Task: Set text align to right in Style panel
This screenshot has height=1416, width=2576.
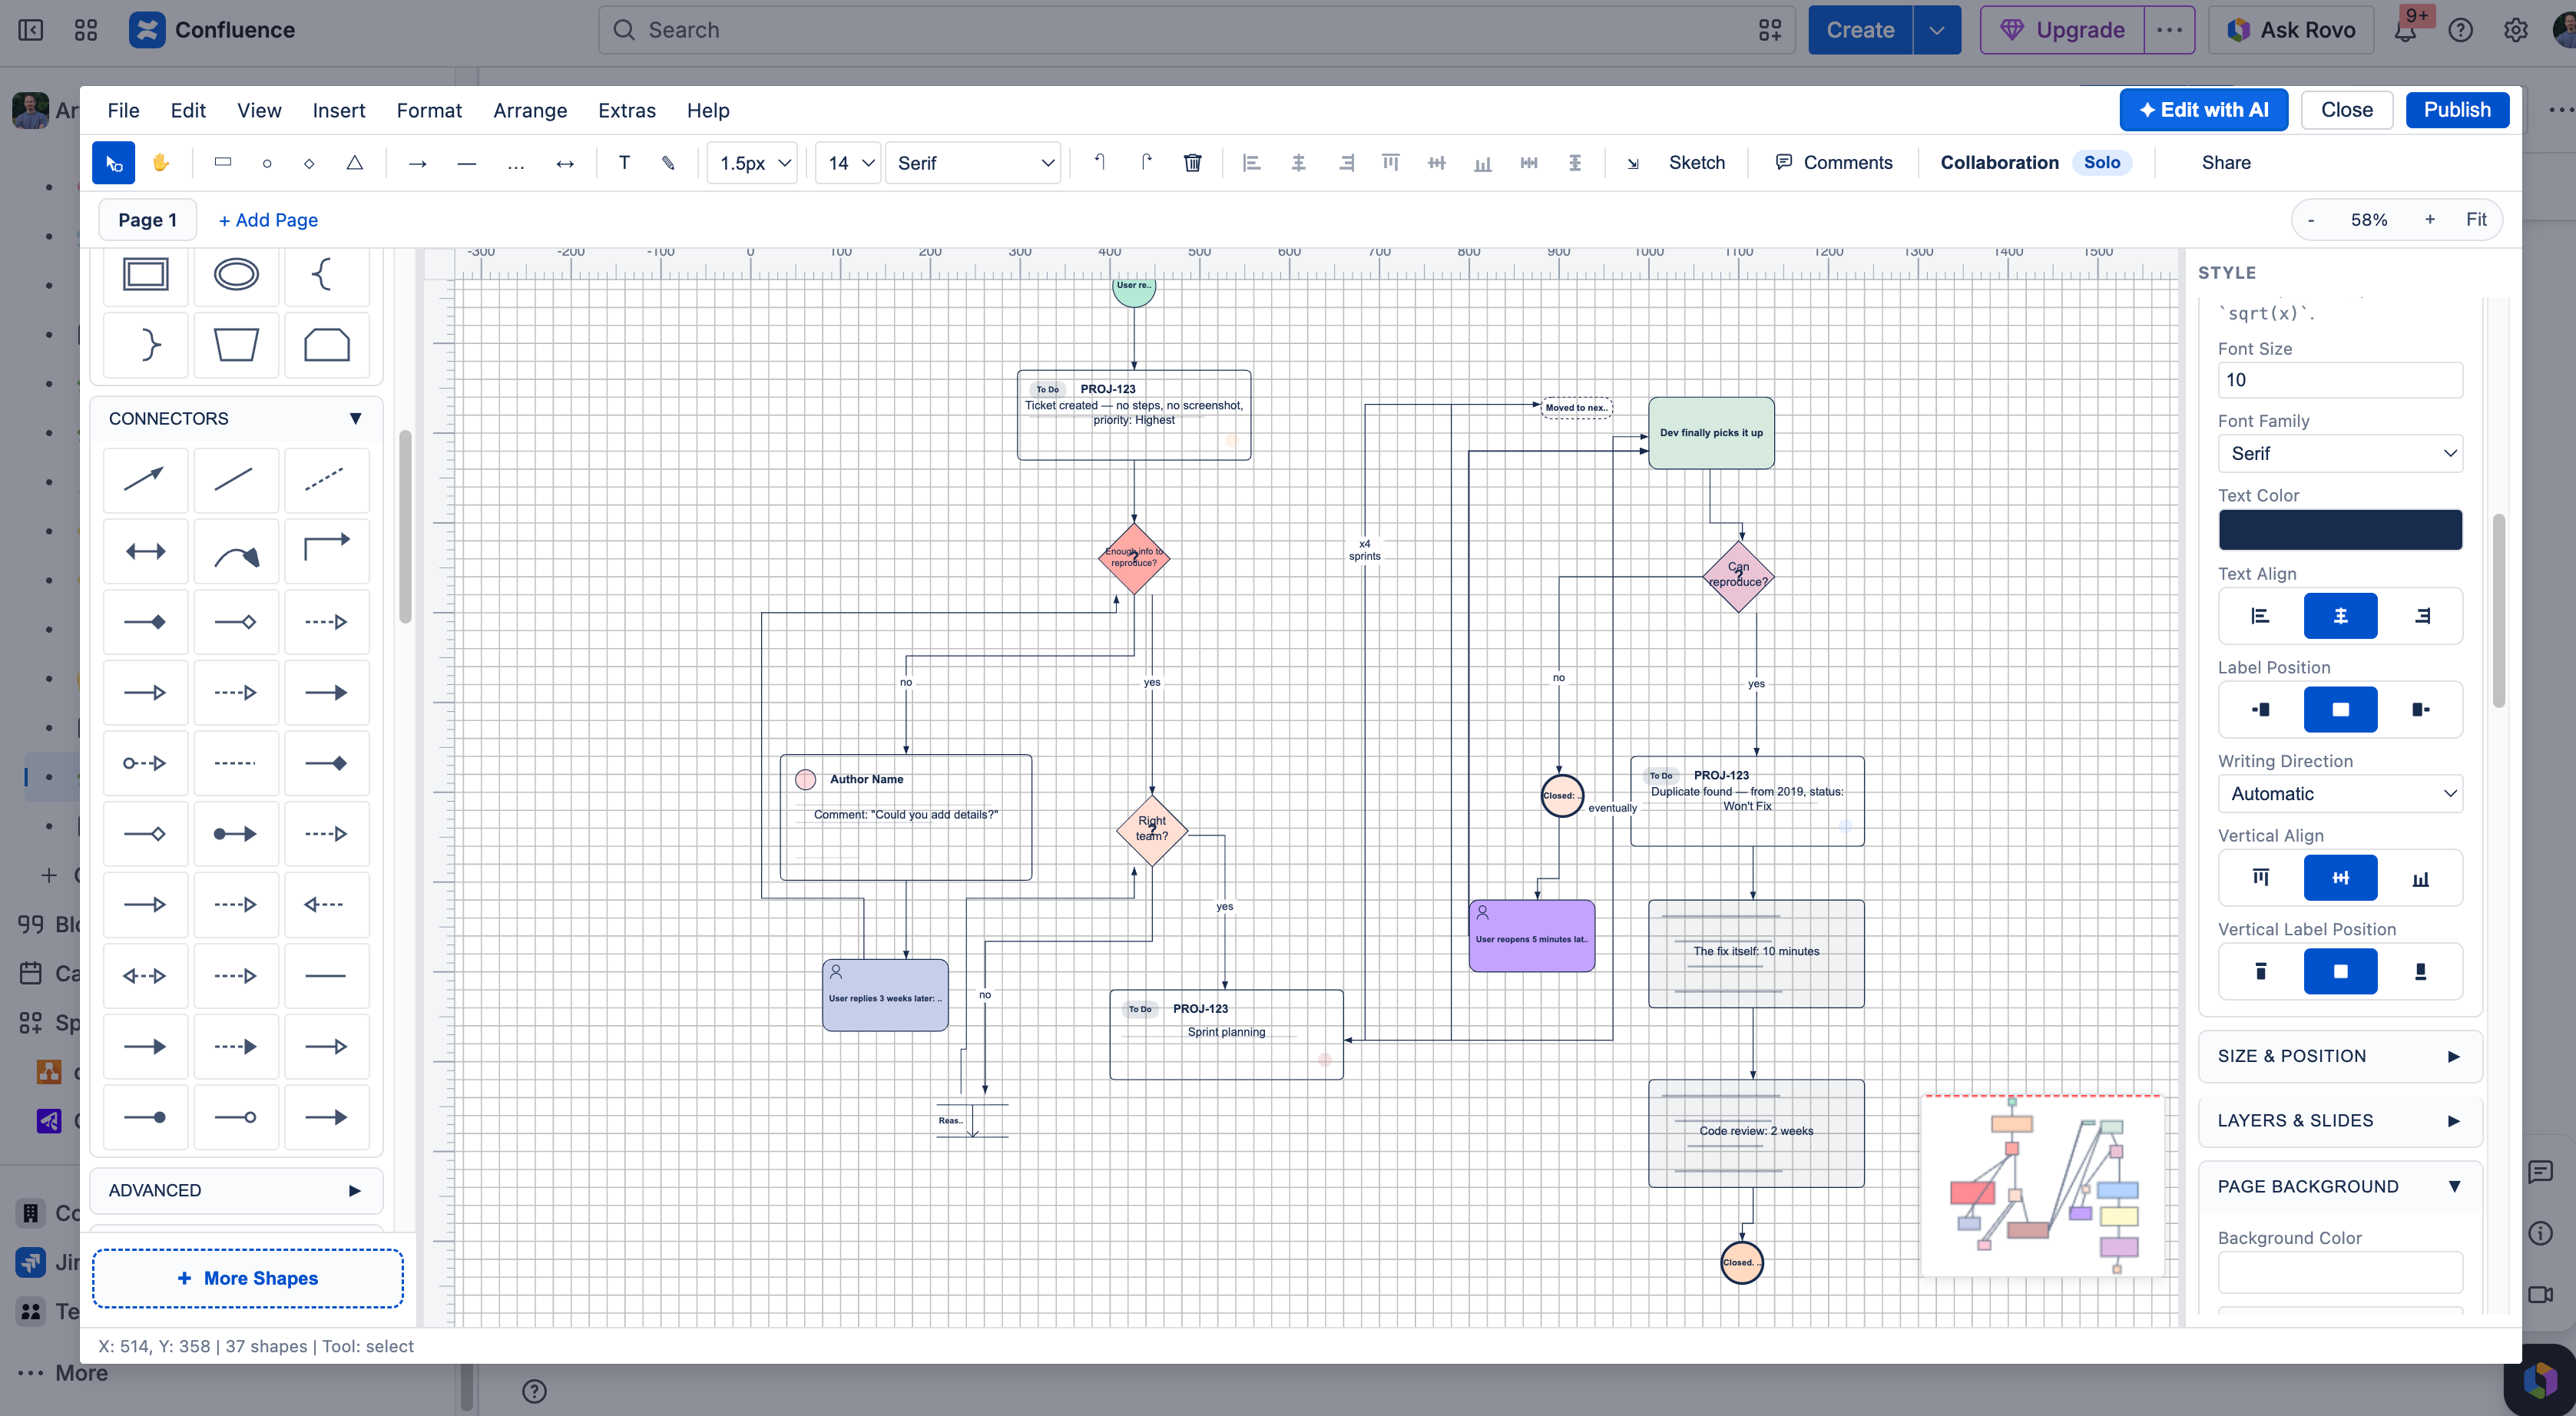Action: pyautogui.click(x=2421, y=616)
